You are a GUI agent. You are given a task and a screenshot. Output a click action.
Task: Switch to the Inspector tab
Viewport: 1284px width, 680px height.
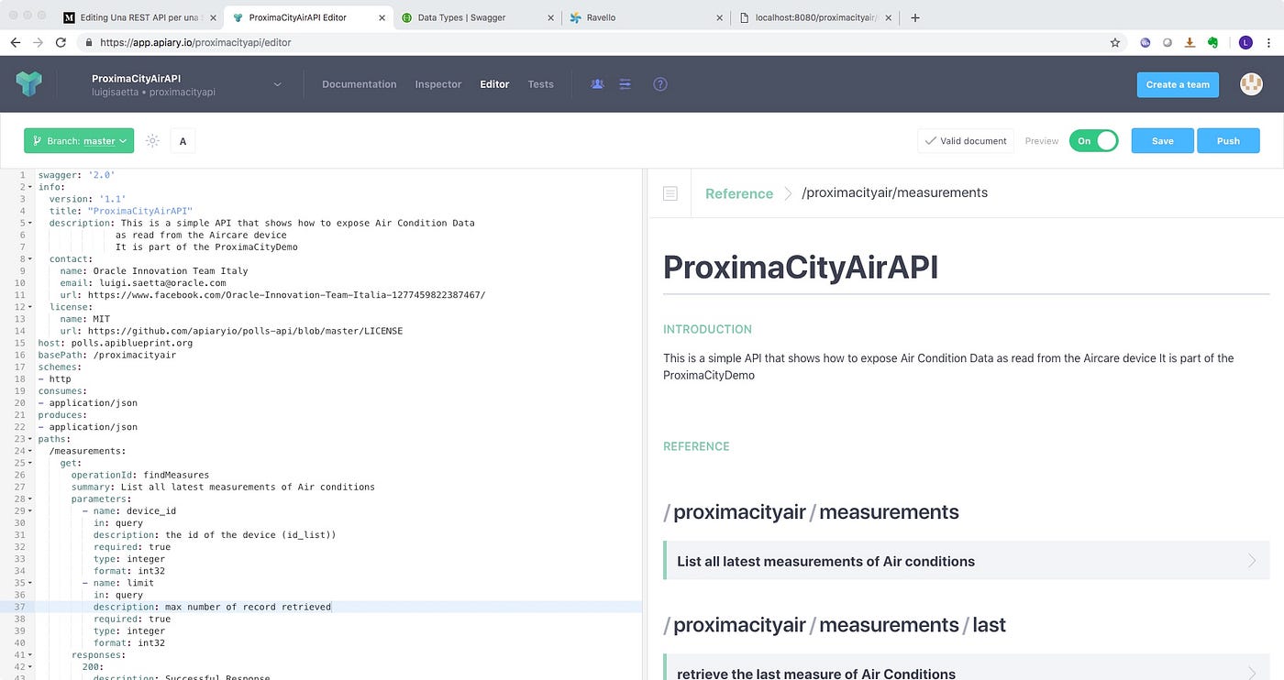point(438,84)
